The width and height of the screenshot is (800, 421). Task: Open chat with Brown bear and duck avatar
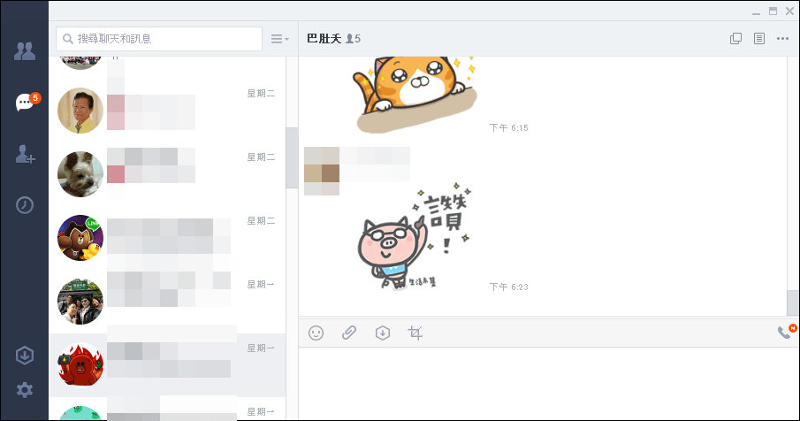pyautogui.click(x=80, y=238)
